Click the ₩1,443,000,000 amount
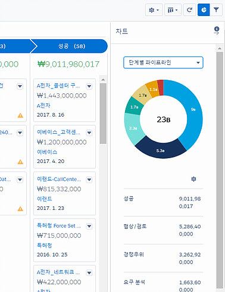Viewport: 225px width, 292px height. 62,96
